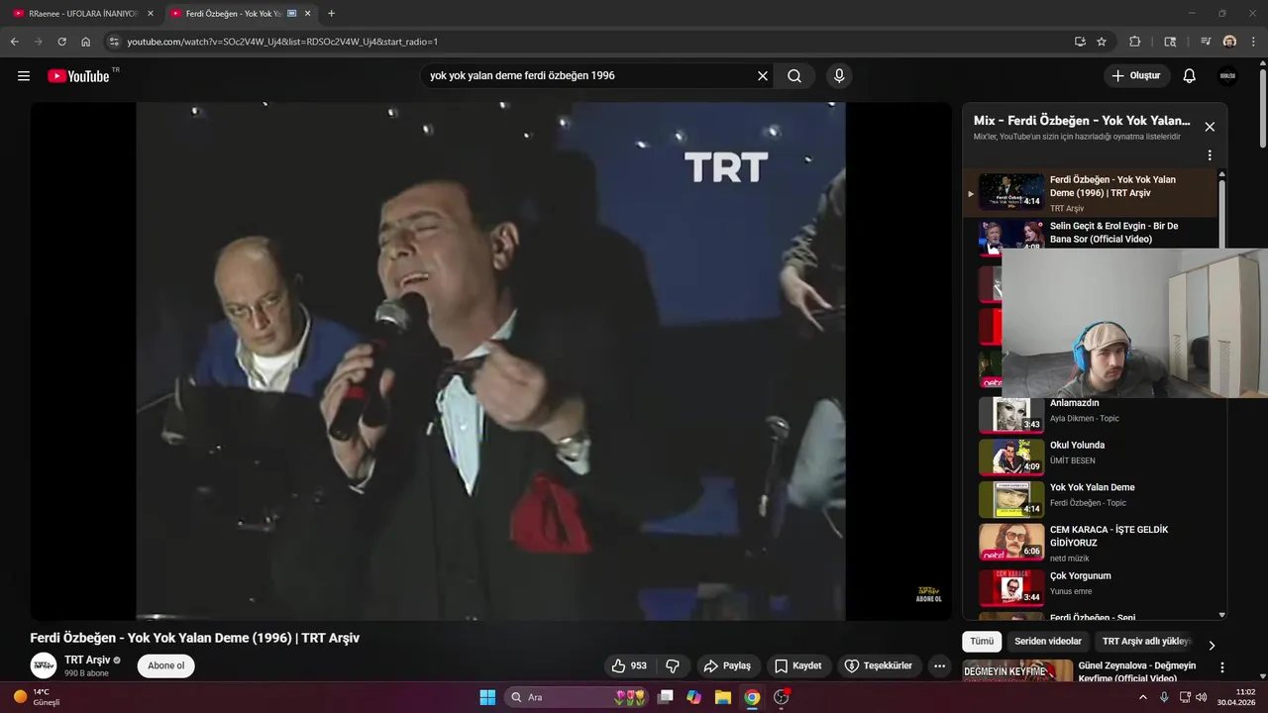The width and height of the screenshot is (1268, 713).
Task: Open the YouTube account avatar menu
Action: (1228, 76)
